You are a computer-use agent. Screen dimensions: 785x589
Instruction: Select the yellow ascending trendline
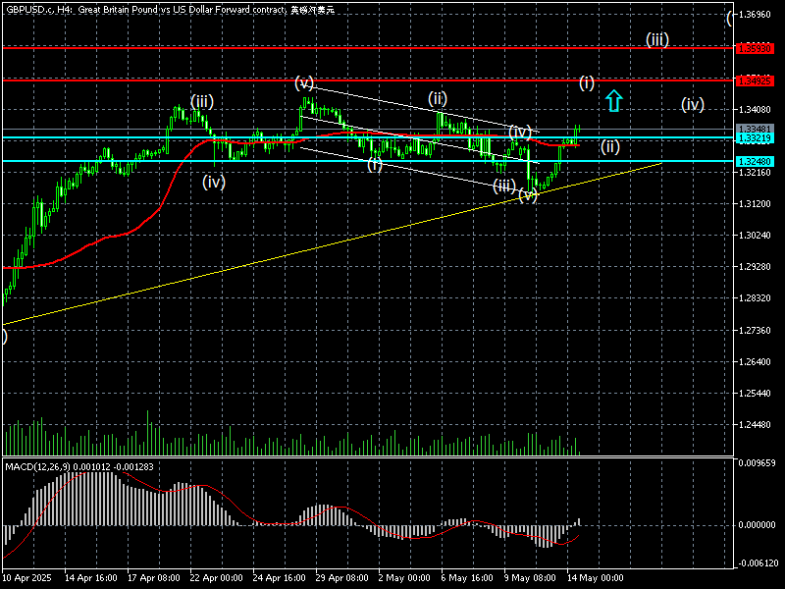(x=333, y=243)
